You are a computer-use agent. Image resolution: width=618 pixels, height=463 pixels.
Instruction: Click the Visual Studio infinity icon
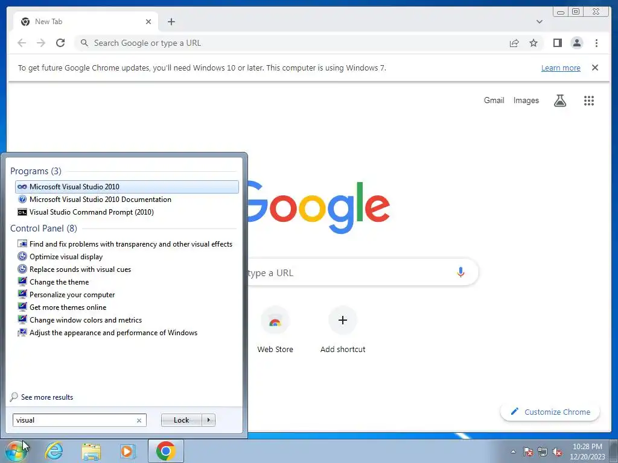tap(22, 187)
